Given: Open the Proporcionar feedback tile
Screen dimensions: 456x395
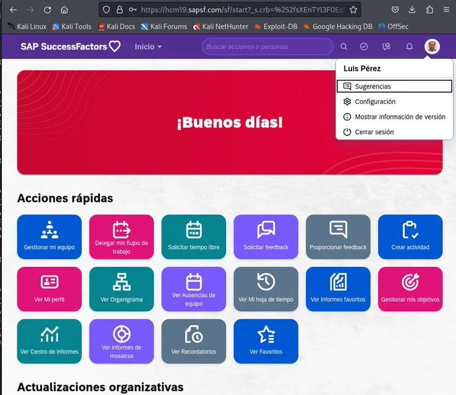Looking at the screenshot, I should coord(338,237).
